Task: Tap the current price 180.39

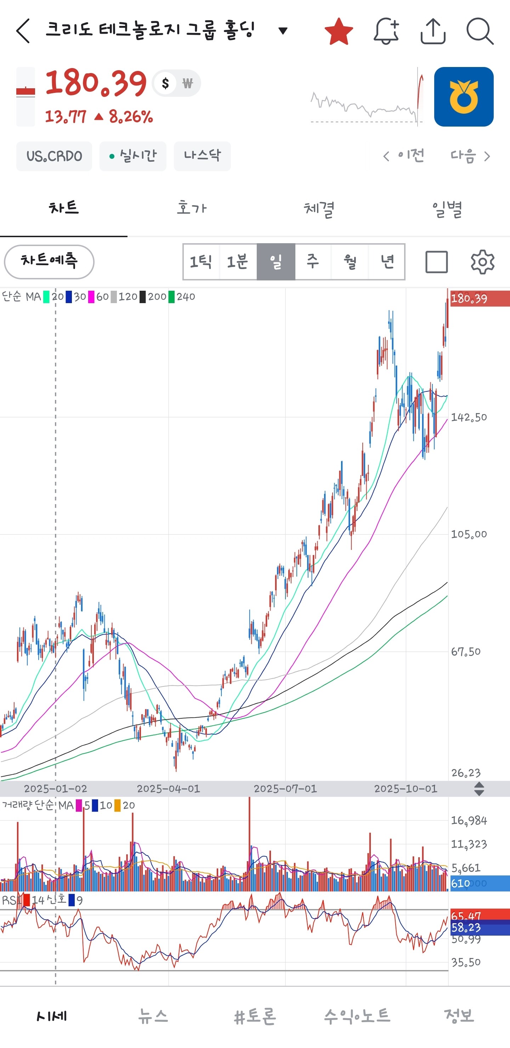Action: click(96, 83)
